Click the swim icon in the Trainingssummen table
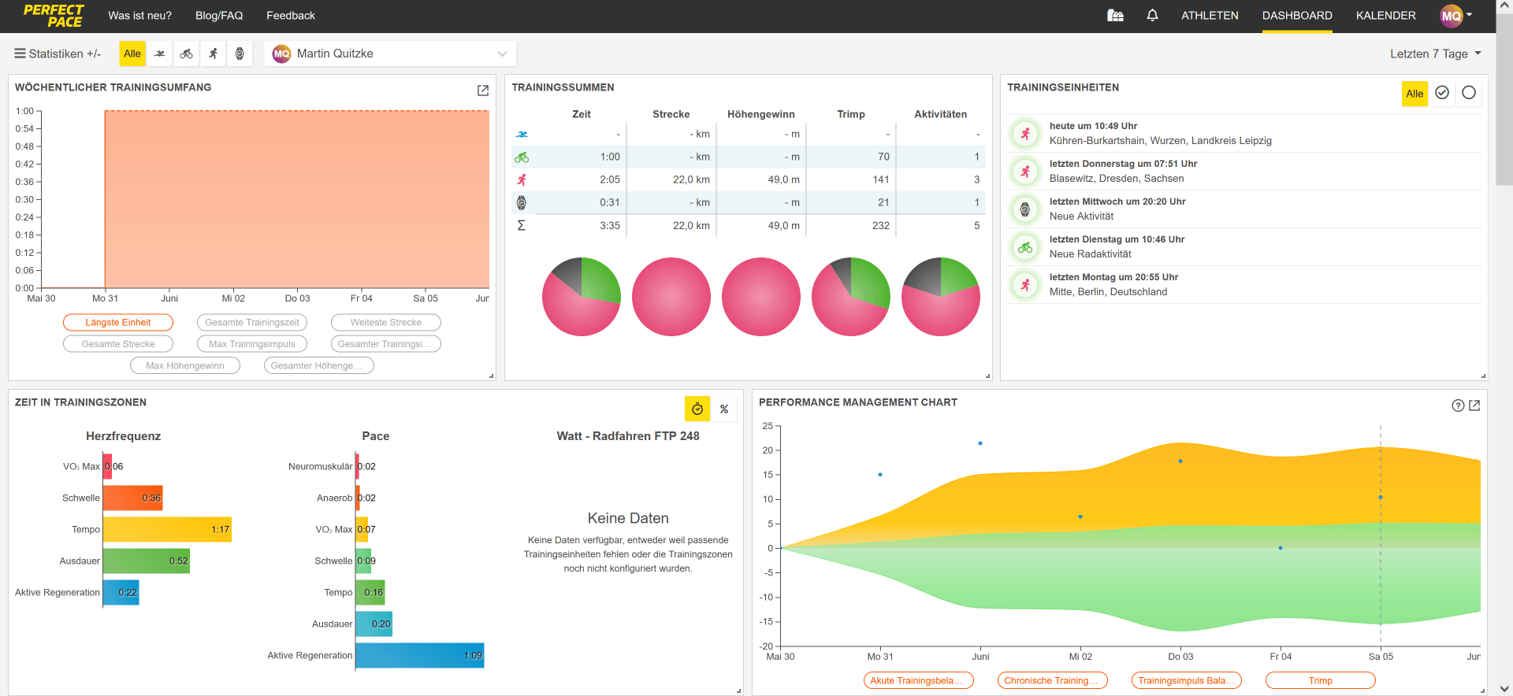Image resolution: width=1513 pixels, height=696 pixels. click(x=522, y=135)
